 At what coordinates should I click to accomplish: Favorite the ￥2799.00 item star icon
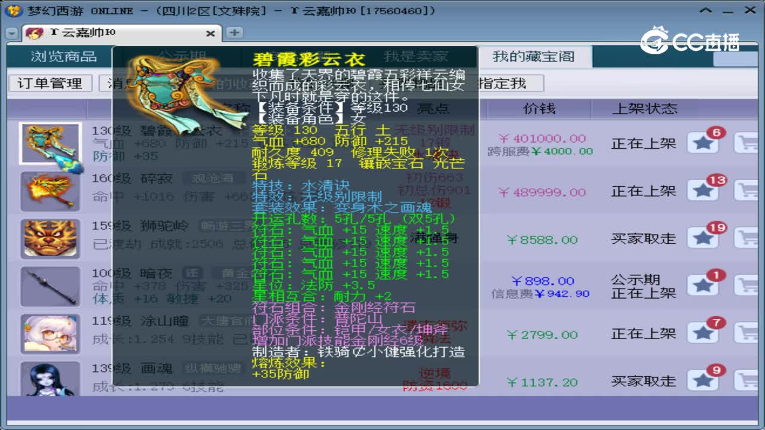pyautogui.click(x=703, y=333)
